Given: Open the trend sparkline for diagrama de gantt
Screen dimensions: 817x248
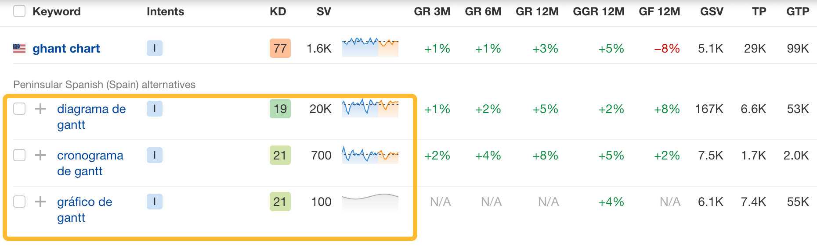Looking at the screenshot, I should click(x=370, y=108).
